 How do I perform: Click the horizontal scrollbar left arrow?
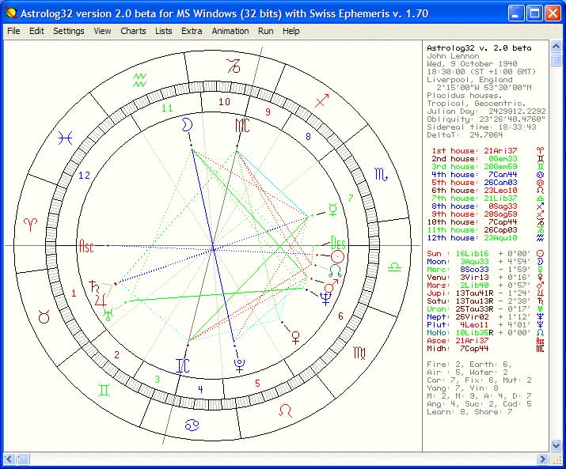(x=9, y=459)
